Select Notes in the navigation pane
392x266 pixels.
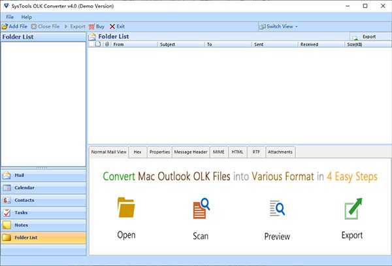pos(43,225)
